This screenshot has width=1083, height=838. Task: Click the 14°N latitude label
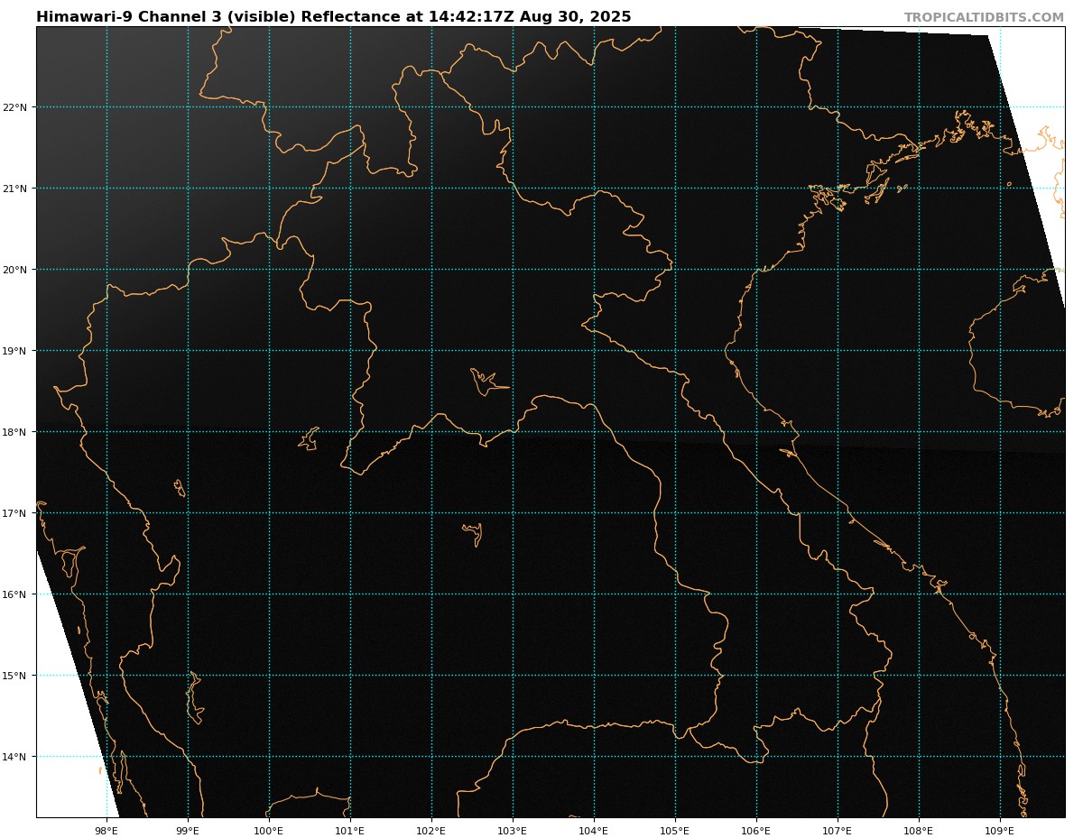coord(16,757)
